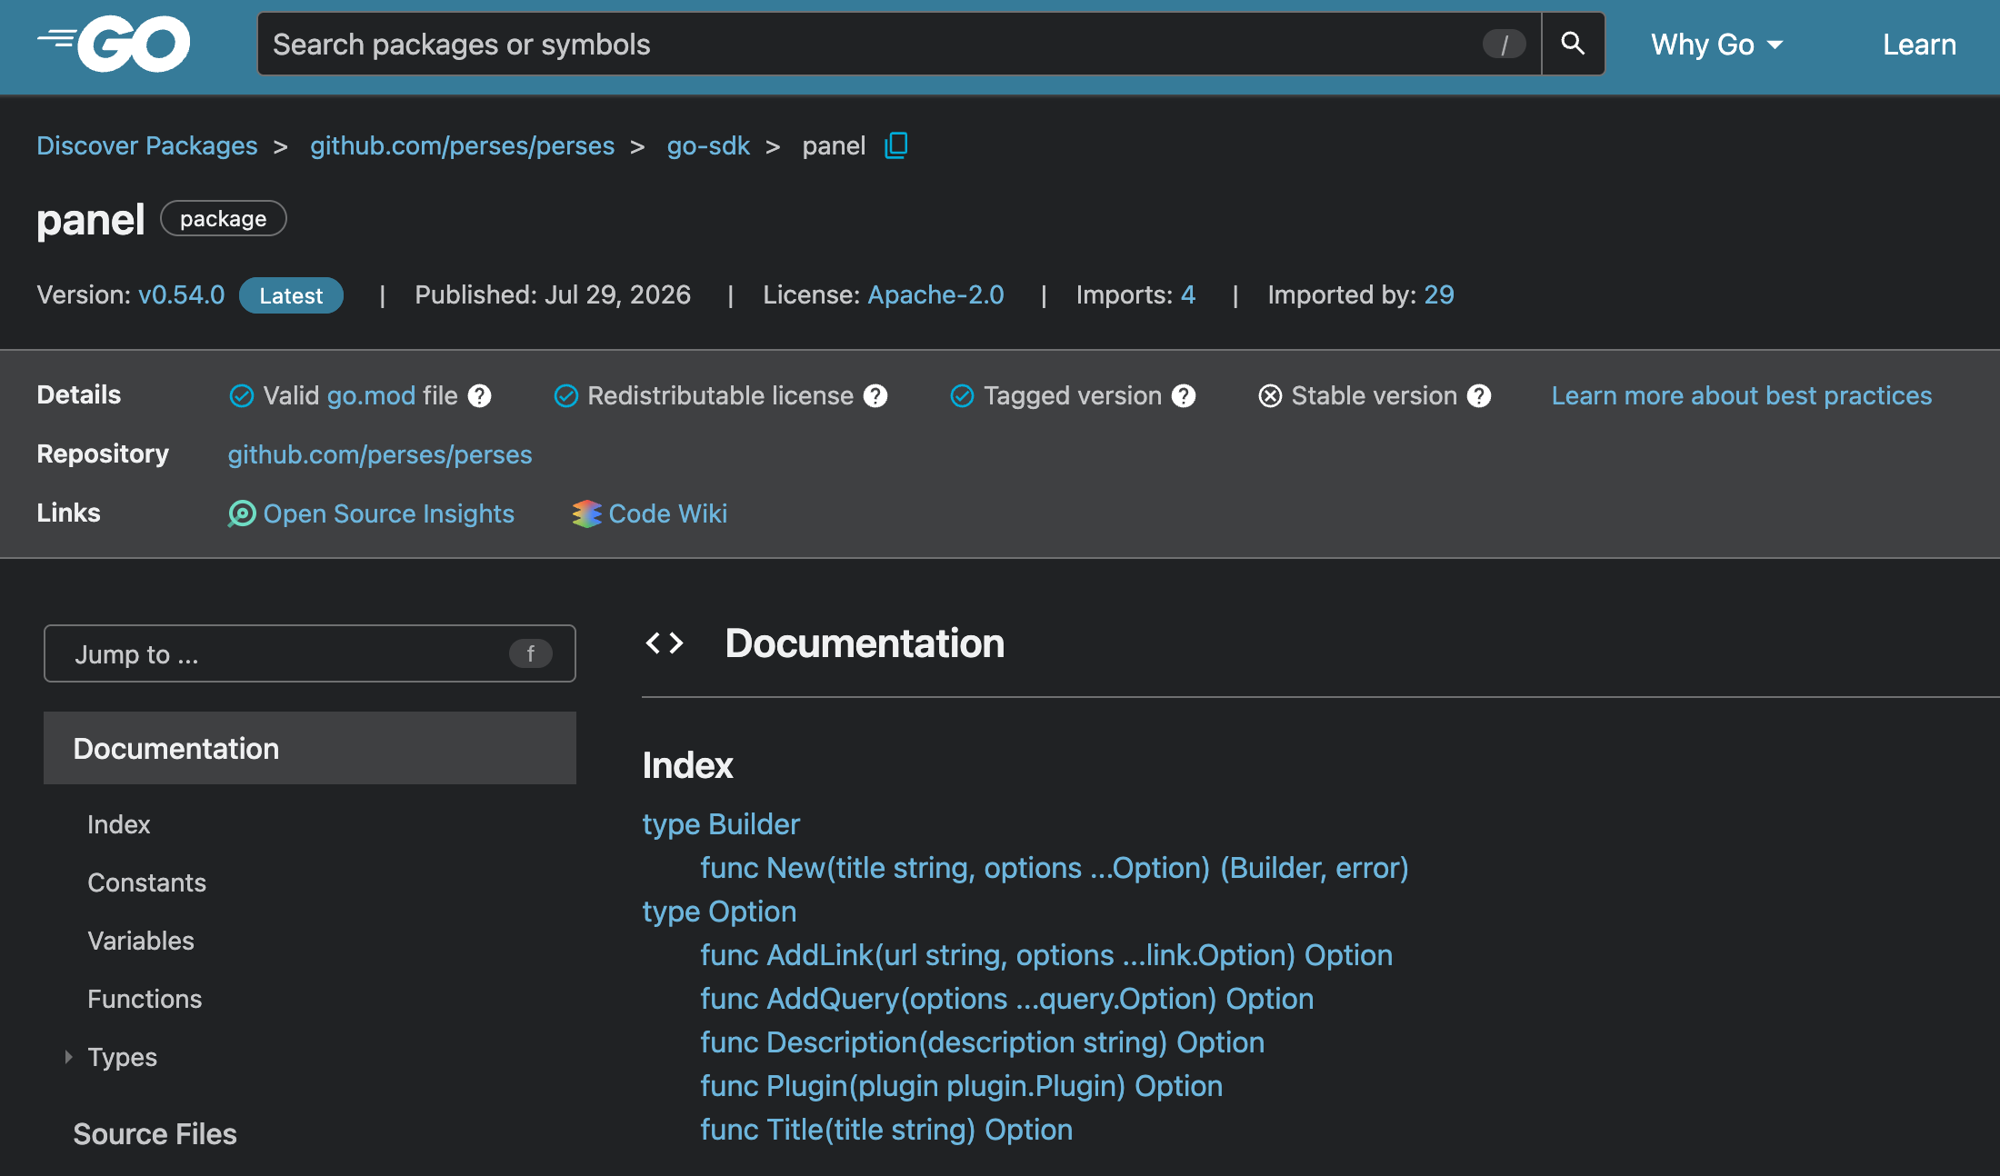The image size is (2000, 1176).
Task: Click the Imported by 29 link
Action: coord(1439,294)
